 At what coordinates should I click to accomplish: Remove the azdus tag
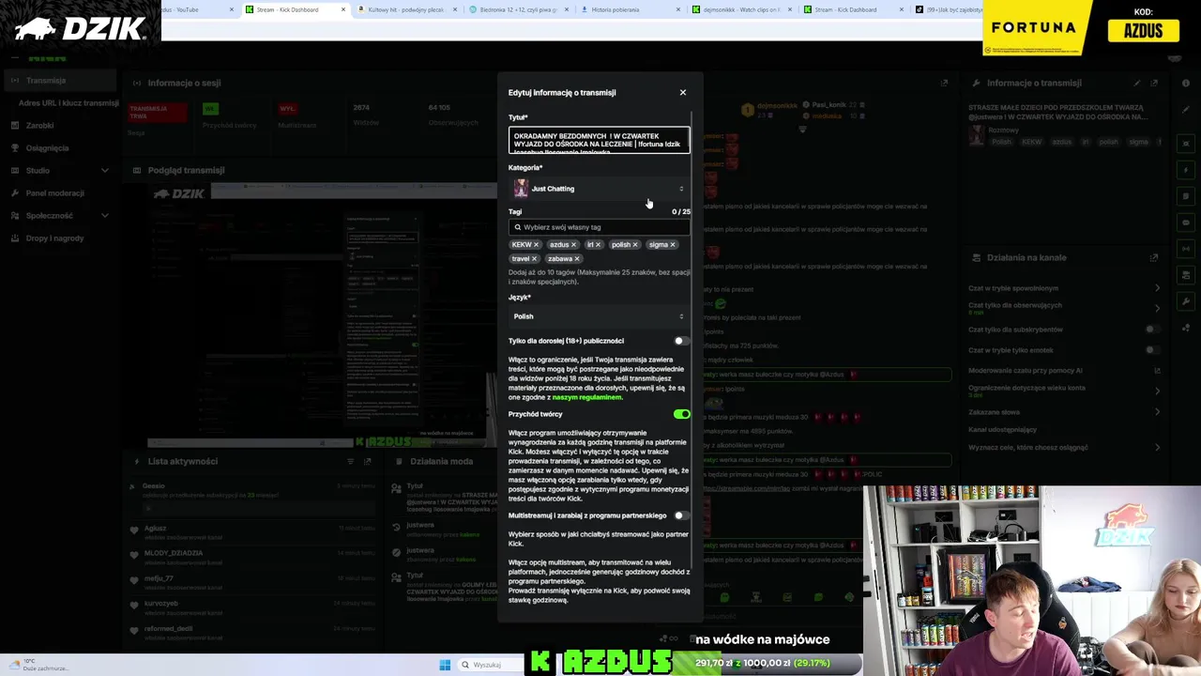573,245
